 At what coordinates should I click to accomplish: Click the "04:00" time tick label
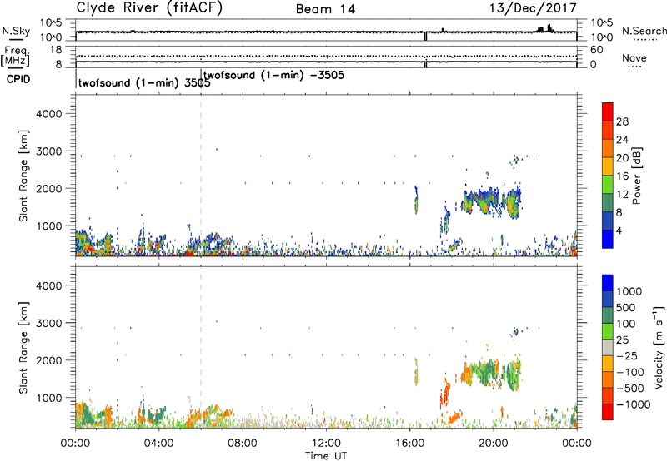point(158,444)
